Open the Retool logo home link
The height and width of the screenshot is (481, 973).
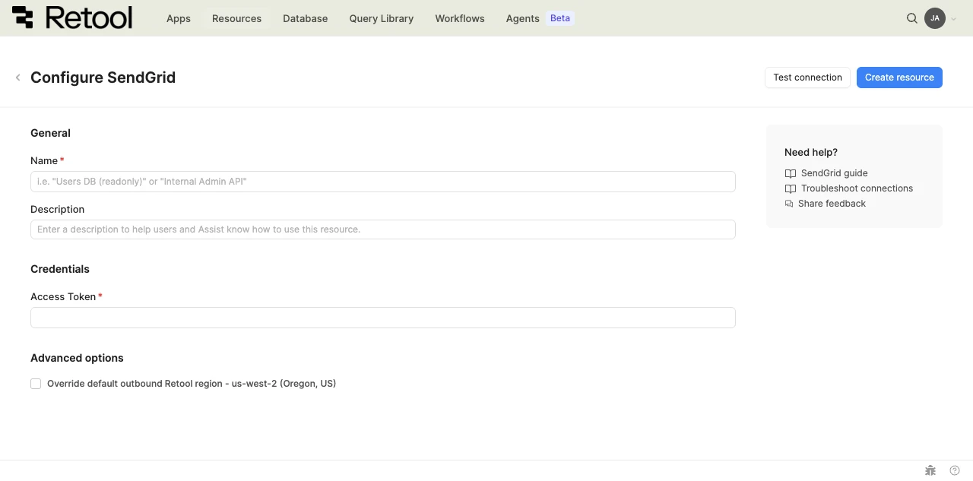(72, 17)
